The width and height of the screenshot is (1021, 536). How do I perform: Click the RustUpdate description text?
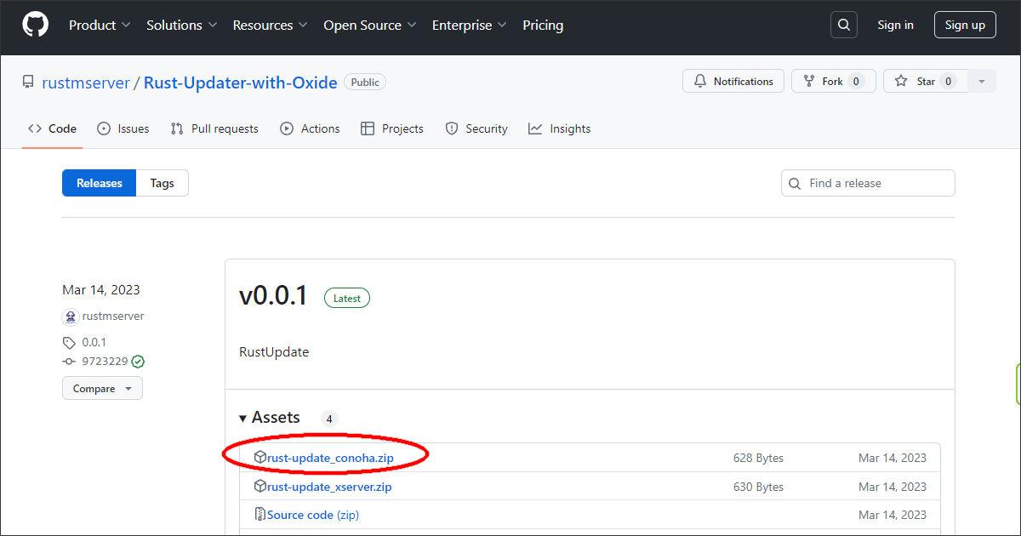coord(274,351)
